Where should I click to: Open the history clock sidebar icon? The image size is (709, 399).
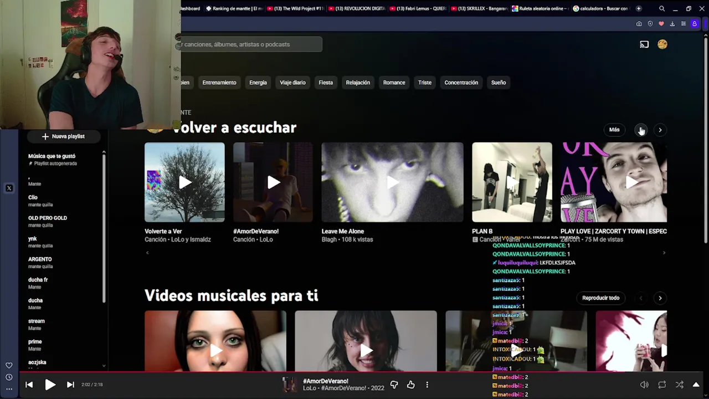click(x=9, y=377)
